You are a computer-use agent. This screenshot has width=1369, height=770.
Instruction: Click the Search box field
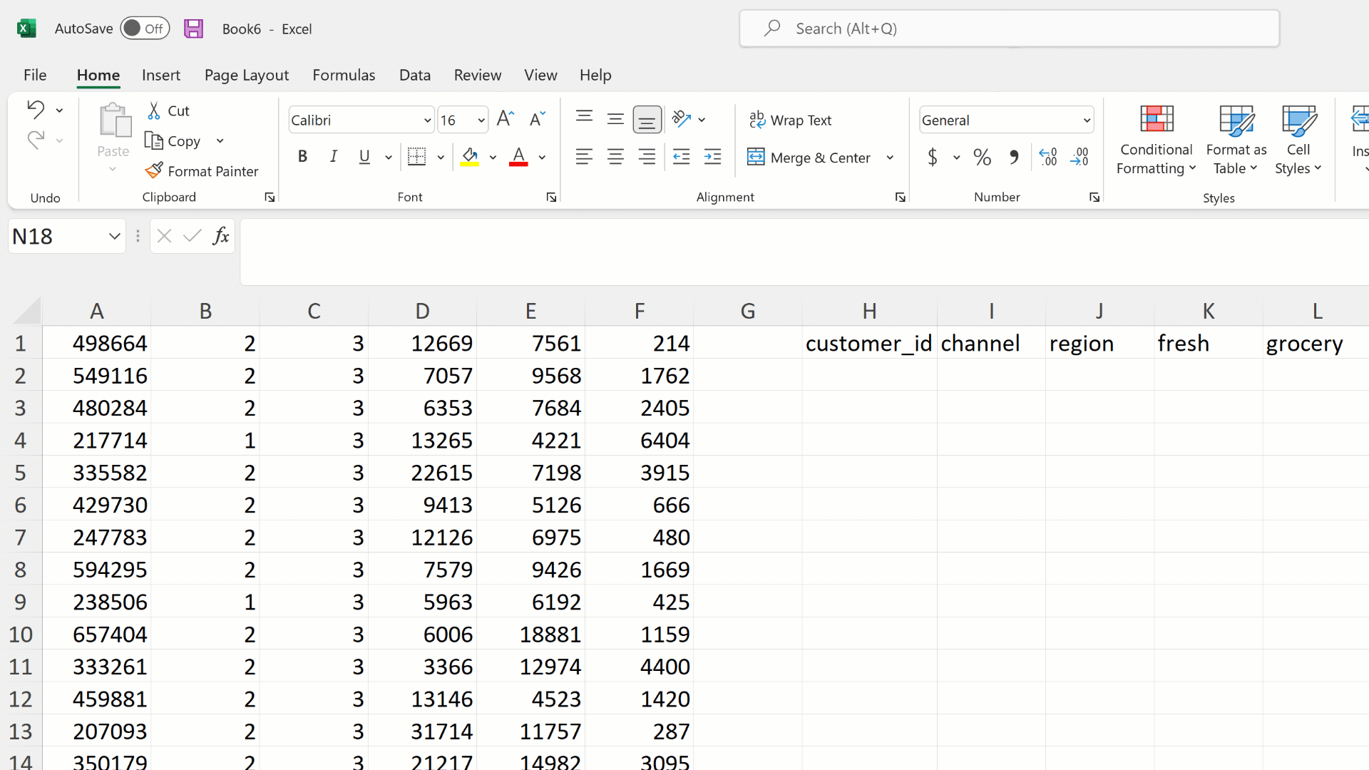[x=1009, y=29]
